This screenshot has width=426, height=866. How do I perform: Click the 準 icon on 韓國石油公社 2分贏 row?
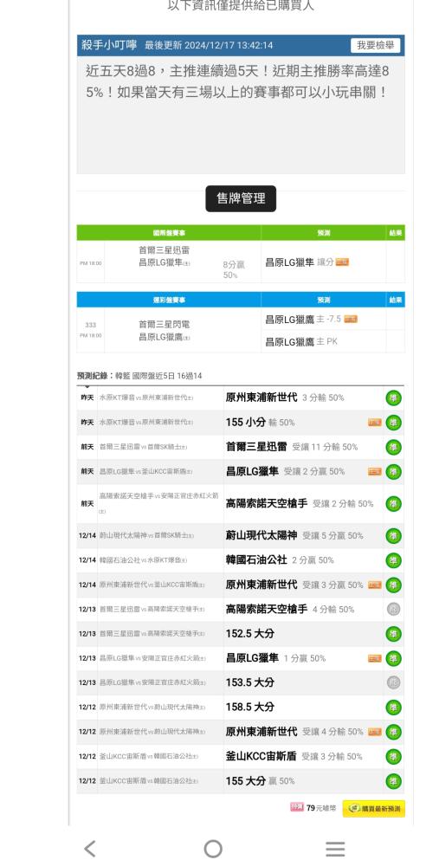(393, 560)
